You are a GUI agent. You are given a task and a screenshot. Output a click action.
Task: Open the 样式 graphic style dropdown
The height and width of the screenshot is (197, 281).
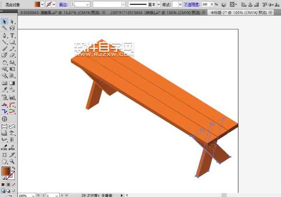coord(180,4)
